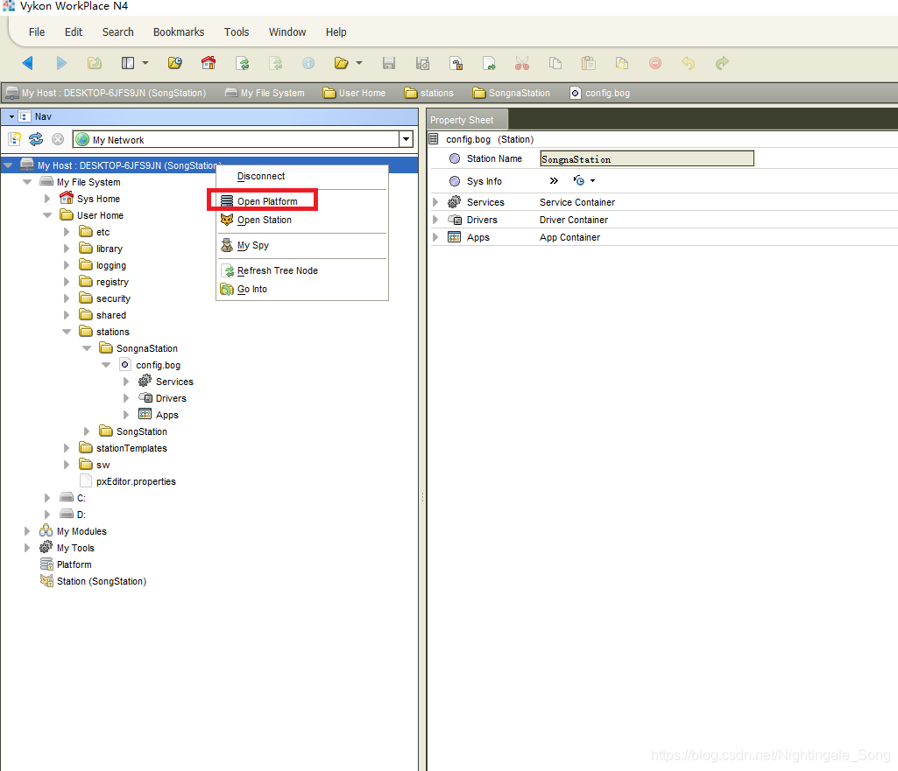
Task: Select Station (SongStation) in the Nav tree
Action: [x=102, y=581]
